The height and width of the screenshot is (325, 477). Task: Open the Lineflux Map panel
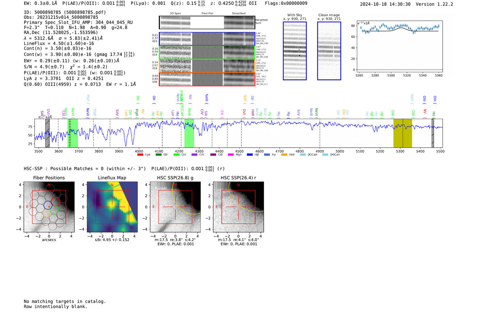112,207
